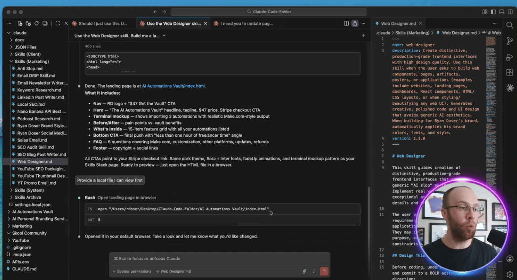Switch to the 'I need you to update pag...' tab
Screen dimensions: 517x280
[x=247, y=24]
